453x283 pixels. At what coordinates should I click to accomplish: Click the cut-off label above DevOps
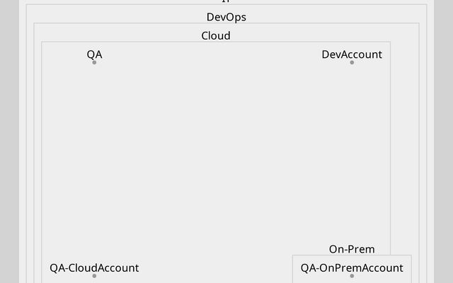(226, 1)
